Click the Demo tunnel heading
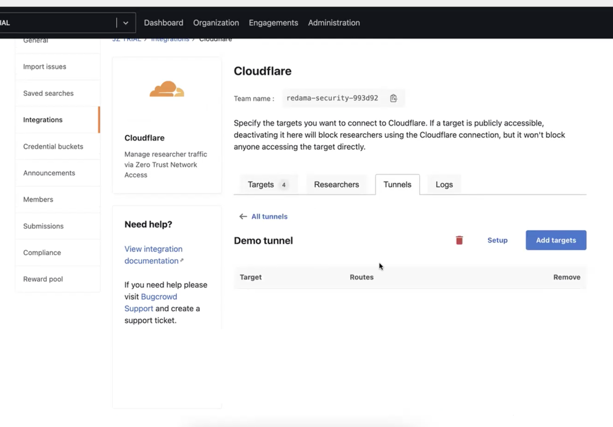 point(263,241)
